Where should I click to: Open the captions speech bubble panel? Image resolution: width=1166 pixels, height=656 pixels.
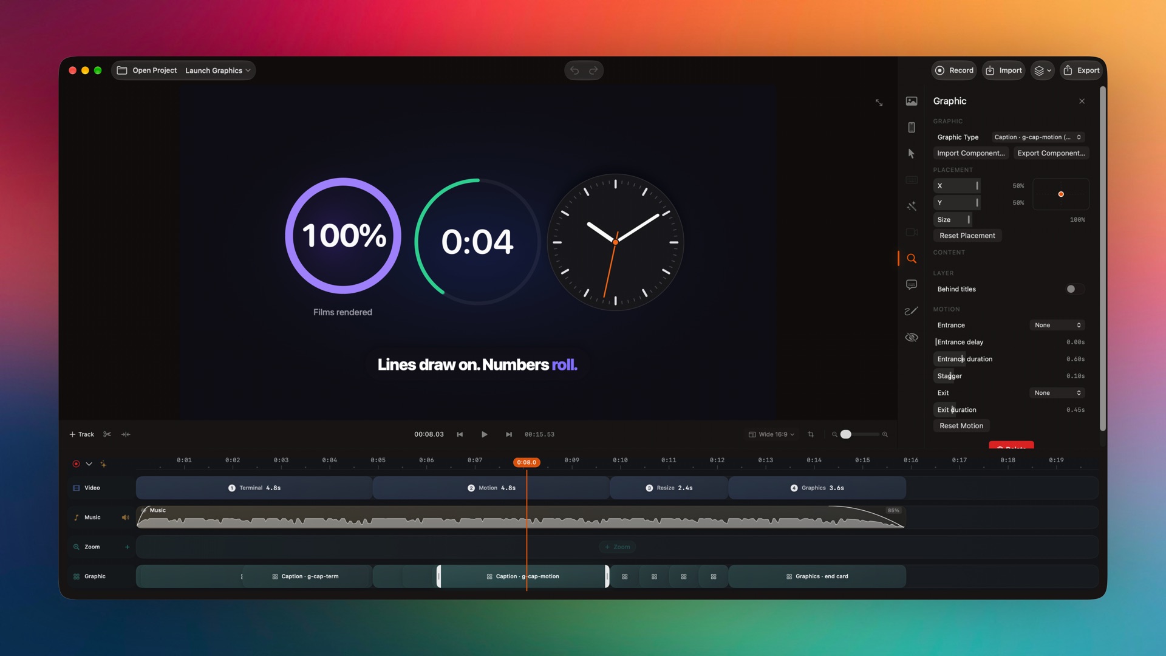coord(912,285)
